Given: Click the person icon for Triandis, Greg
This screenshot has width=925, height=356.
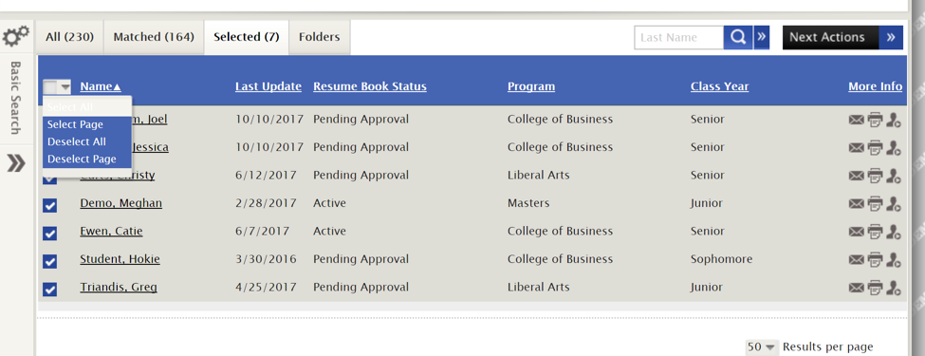Looking at the screenshot, I should coord(894,288).
